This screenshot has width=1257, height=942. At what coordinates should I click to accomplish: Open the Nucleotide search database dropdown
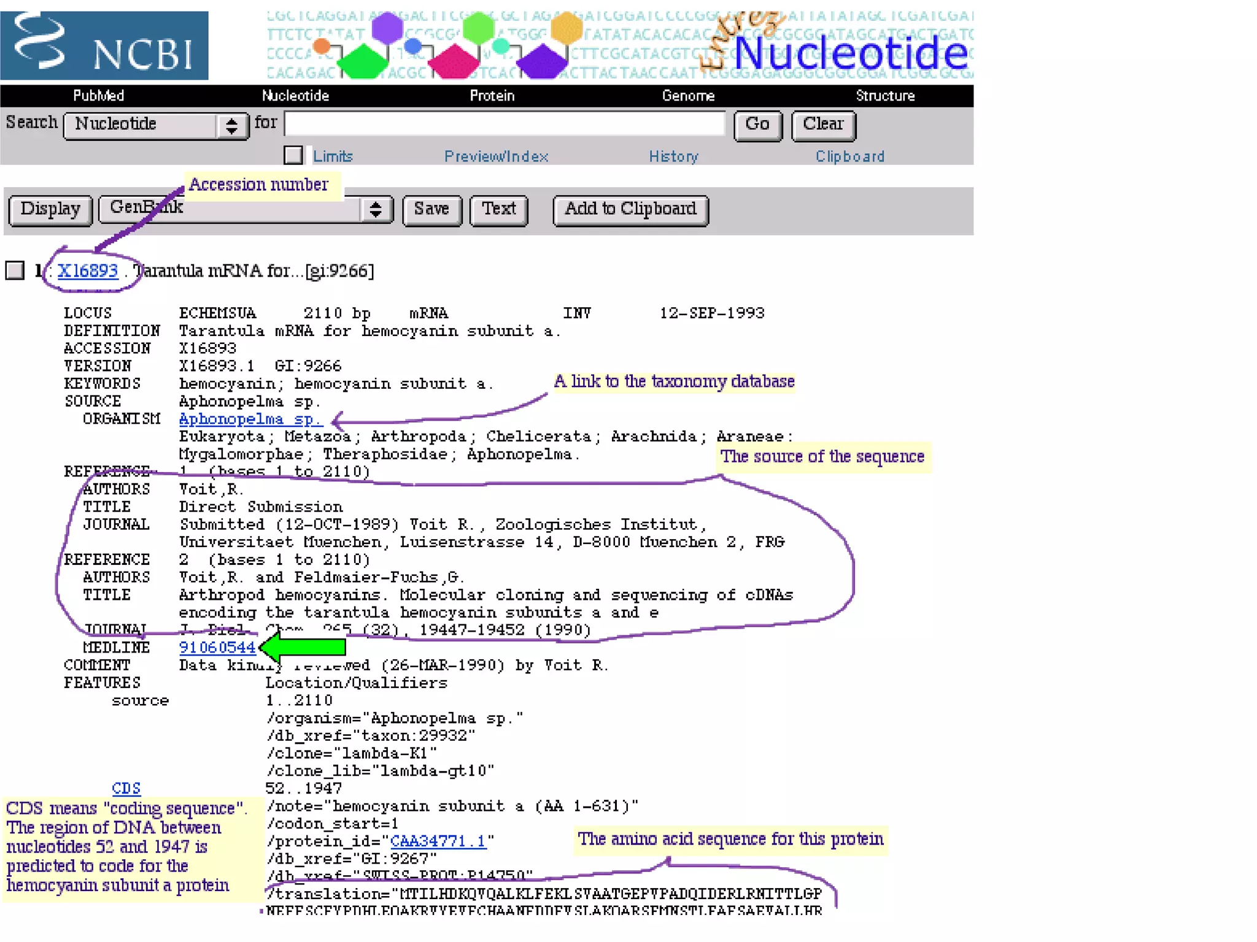pyautogui.click(x=157, y=125)
